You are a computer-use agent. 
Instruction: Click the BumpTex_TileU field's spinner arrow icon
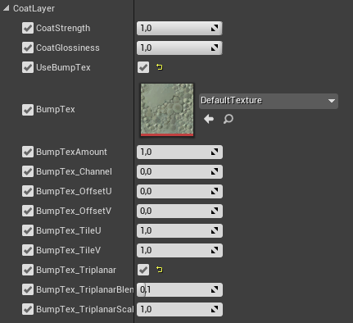tap(215, 230)
